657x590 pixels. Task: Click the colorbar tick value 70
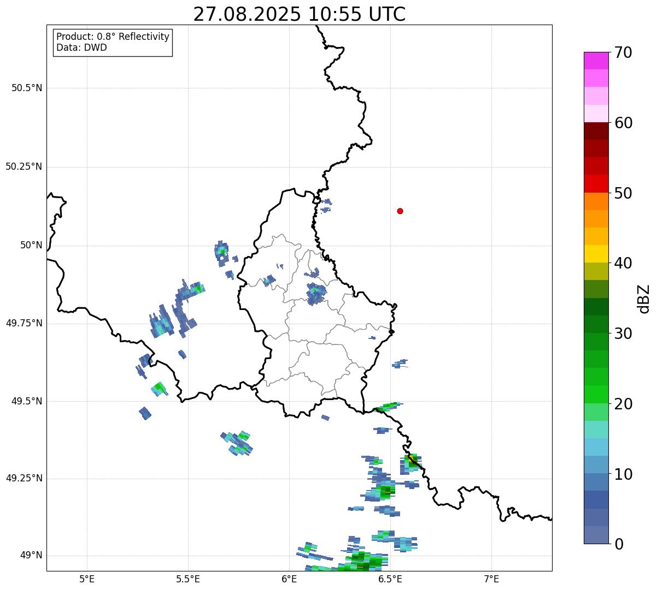[x=623, y=52]
